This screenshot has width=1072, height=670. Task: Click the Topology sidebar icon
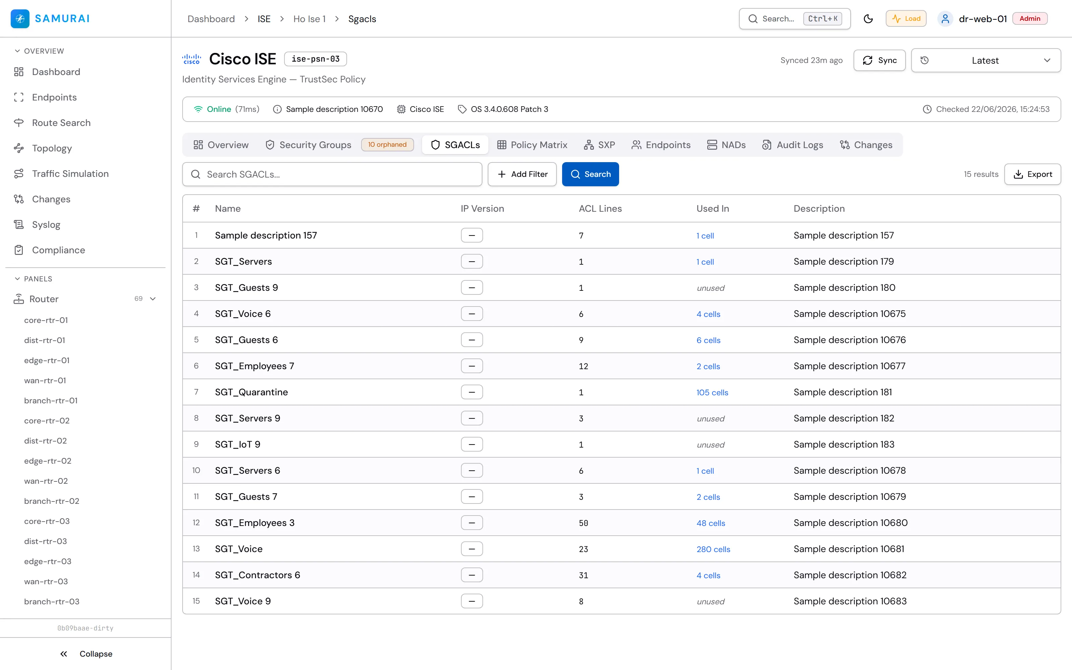click(x=19, y=148)
